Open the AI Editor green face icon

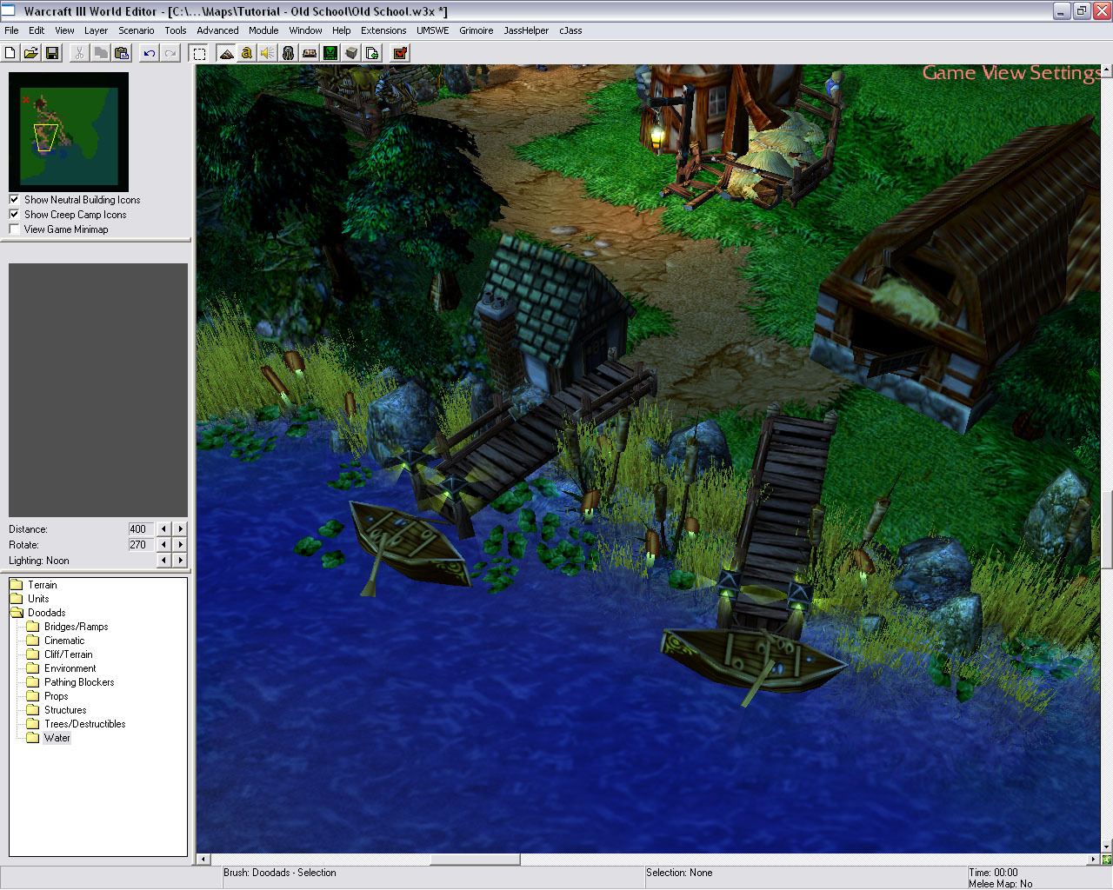tap(330, 53)
